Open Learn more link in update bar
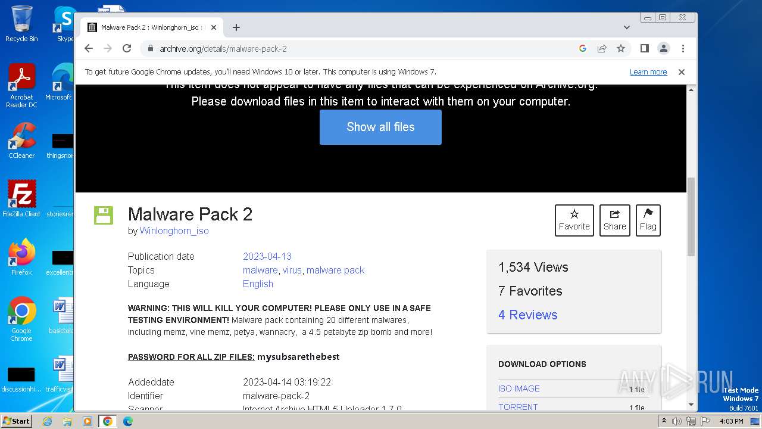762x429 pixels. (648, 71)
